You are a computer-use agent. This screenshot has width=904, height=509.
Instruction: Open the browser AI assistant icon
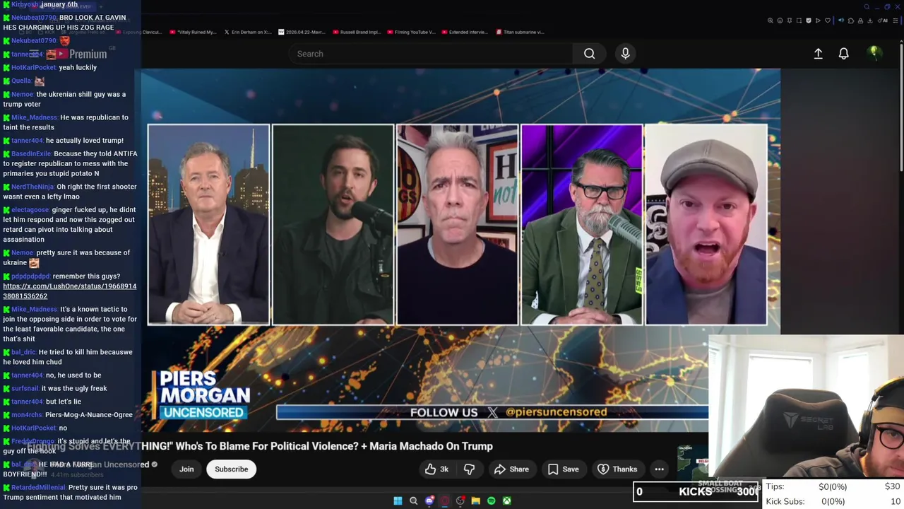tap(883, 21)
